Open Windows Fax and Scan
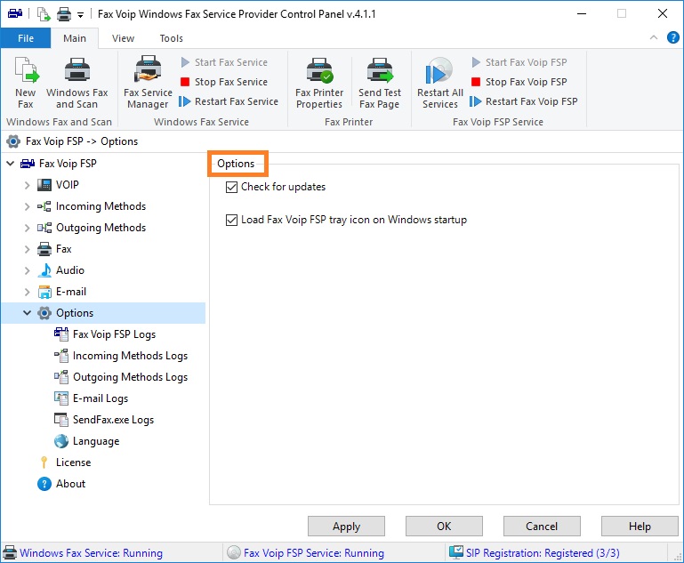 pyautogui.click(x=76, y=83)
